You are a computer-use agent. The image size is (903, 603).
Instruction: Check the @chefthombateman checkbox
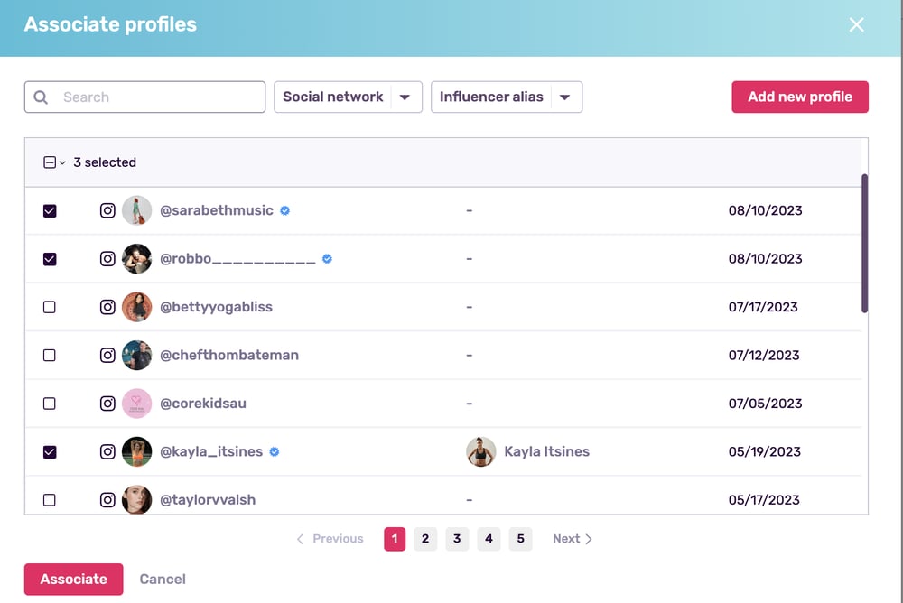coord(50,356)
